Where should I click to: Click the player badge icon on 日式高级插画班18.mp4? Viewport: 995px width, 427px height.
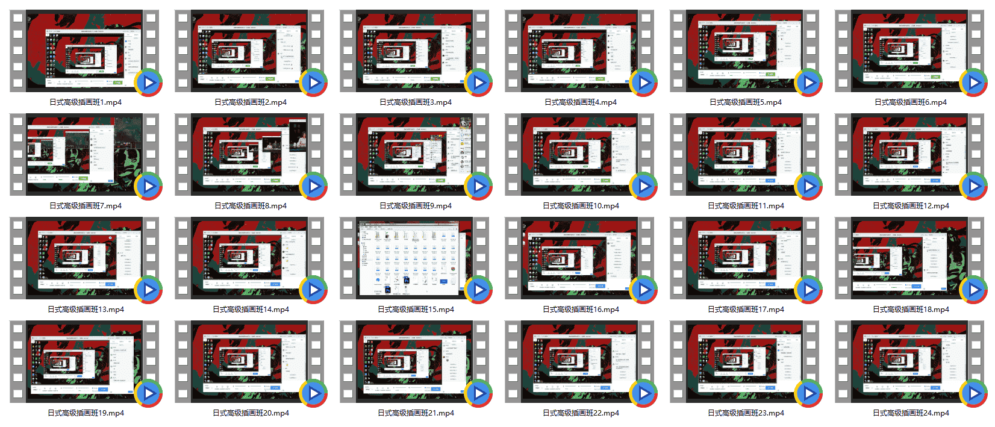(x=973, y=290)
